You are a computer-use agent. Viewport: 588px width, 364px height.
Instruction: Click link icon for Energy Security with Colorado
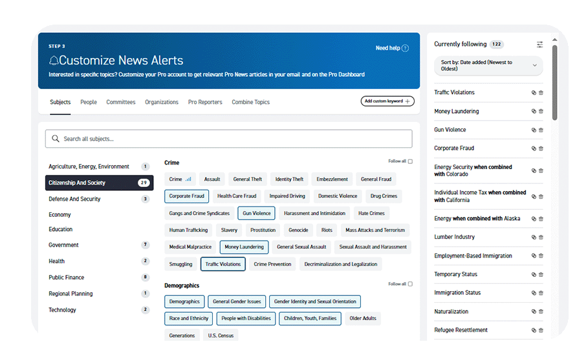534,170
